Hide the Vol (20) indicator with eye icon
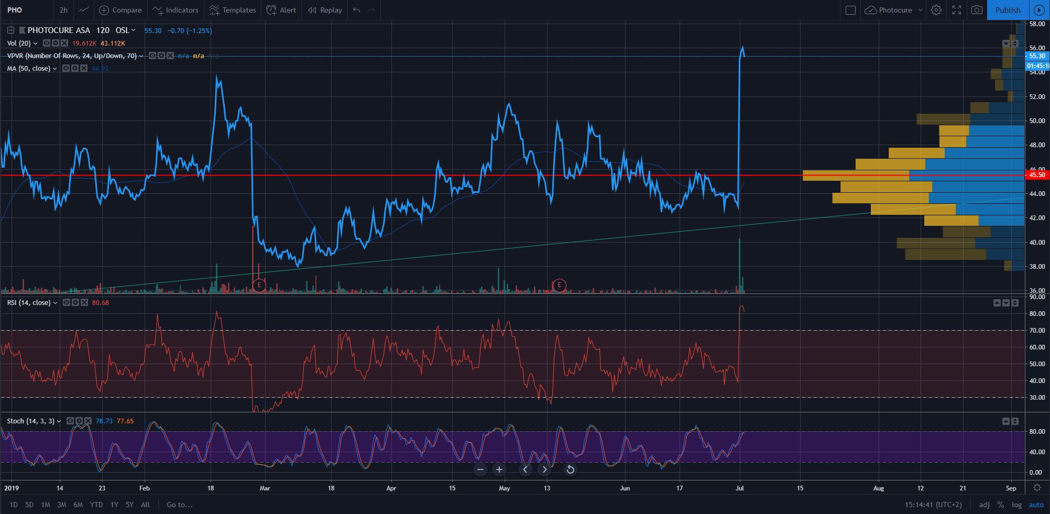 tap(46, 43)
